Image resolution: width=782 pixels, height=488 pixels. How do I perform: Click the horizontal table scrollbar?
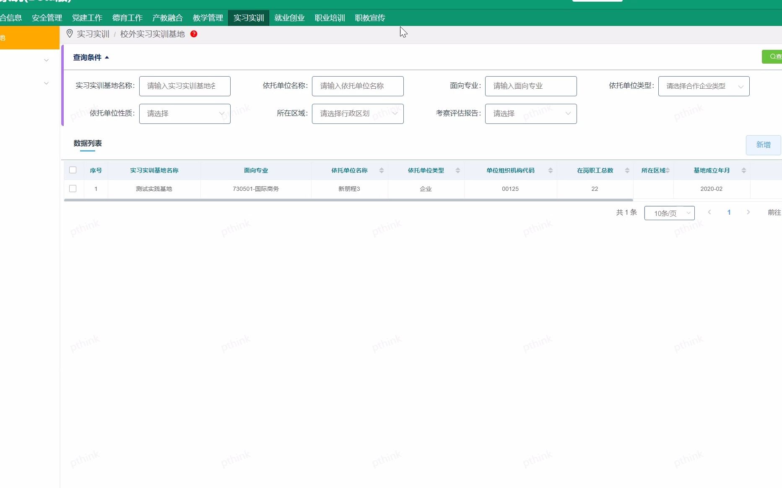(x=348, y=200)
